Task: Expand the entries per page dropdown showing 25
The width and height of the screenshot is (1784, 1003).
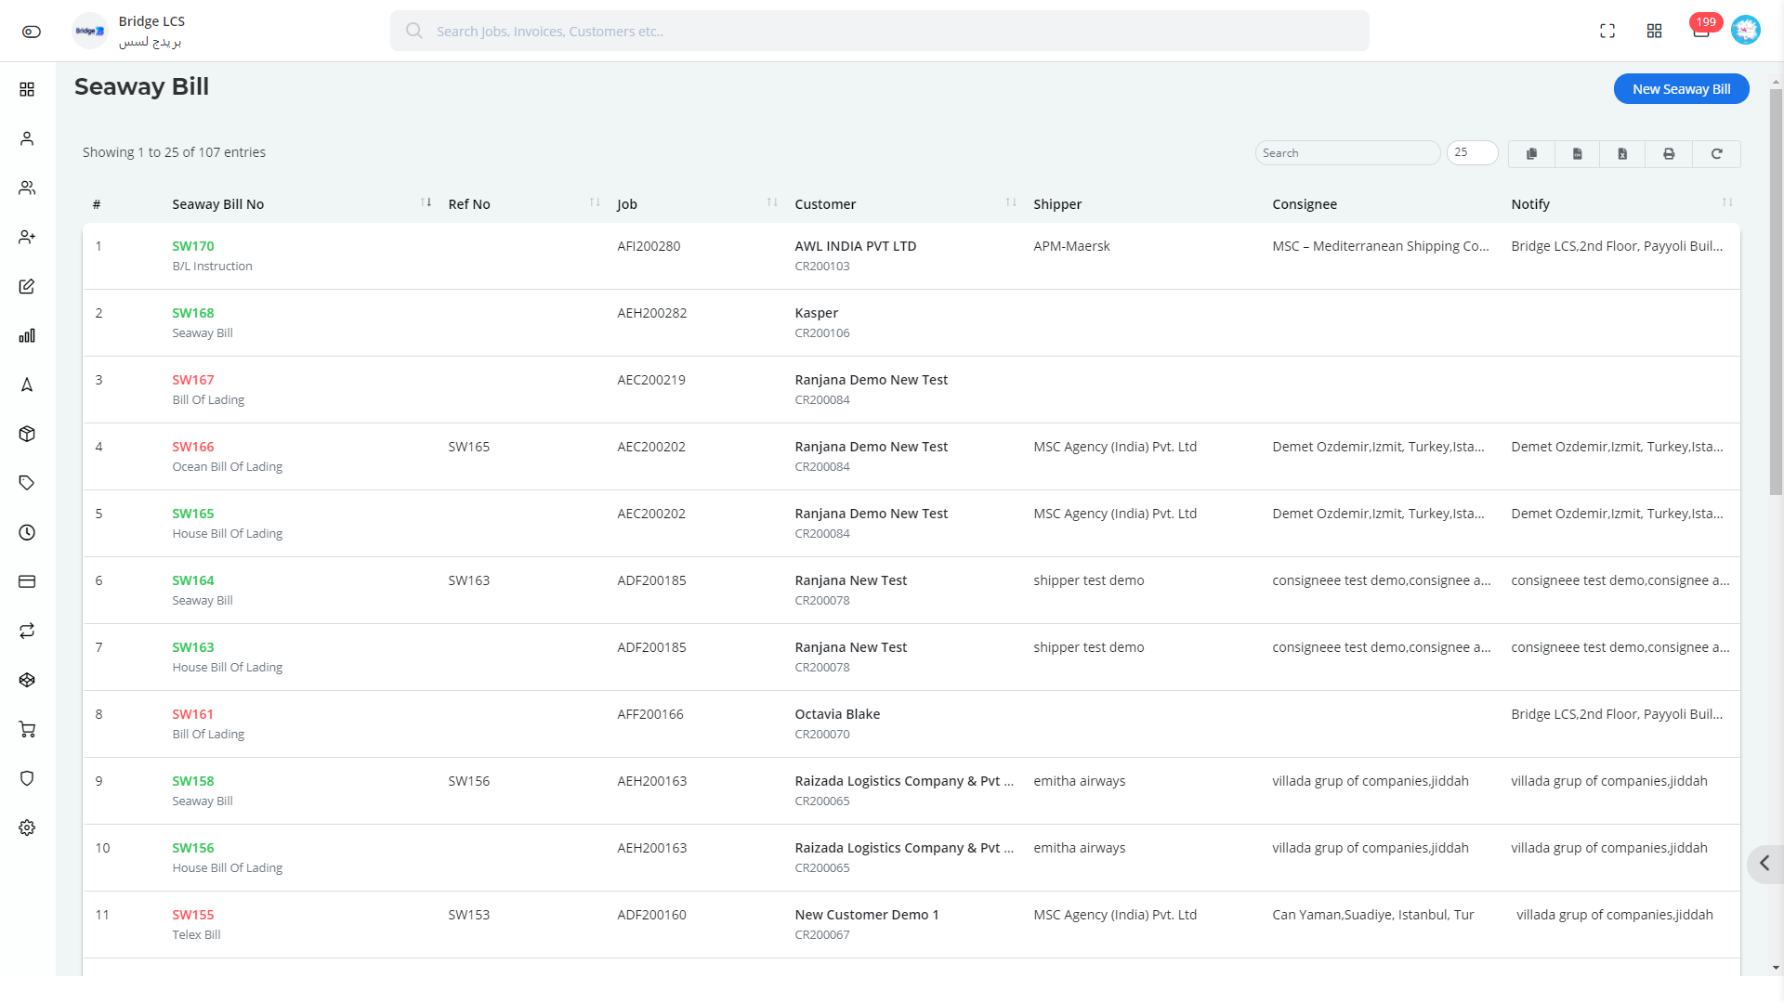Action: [1472, 152]
